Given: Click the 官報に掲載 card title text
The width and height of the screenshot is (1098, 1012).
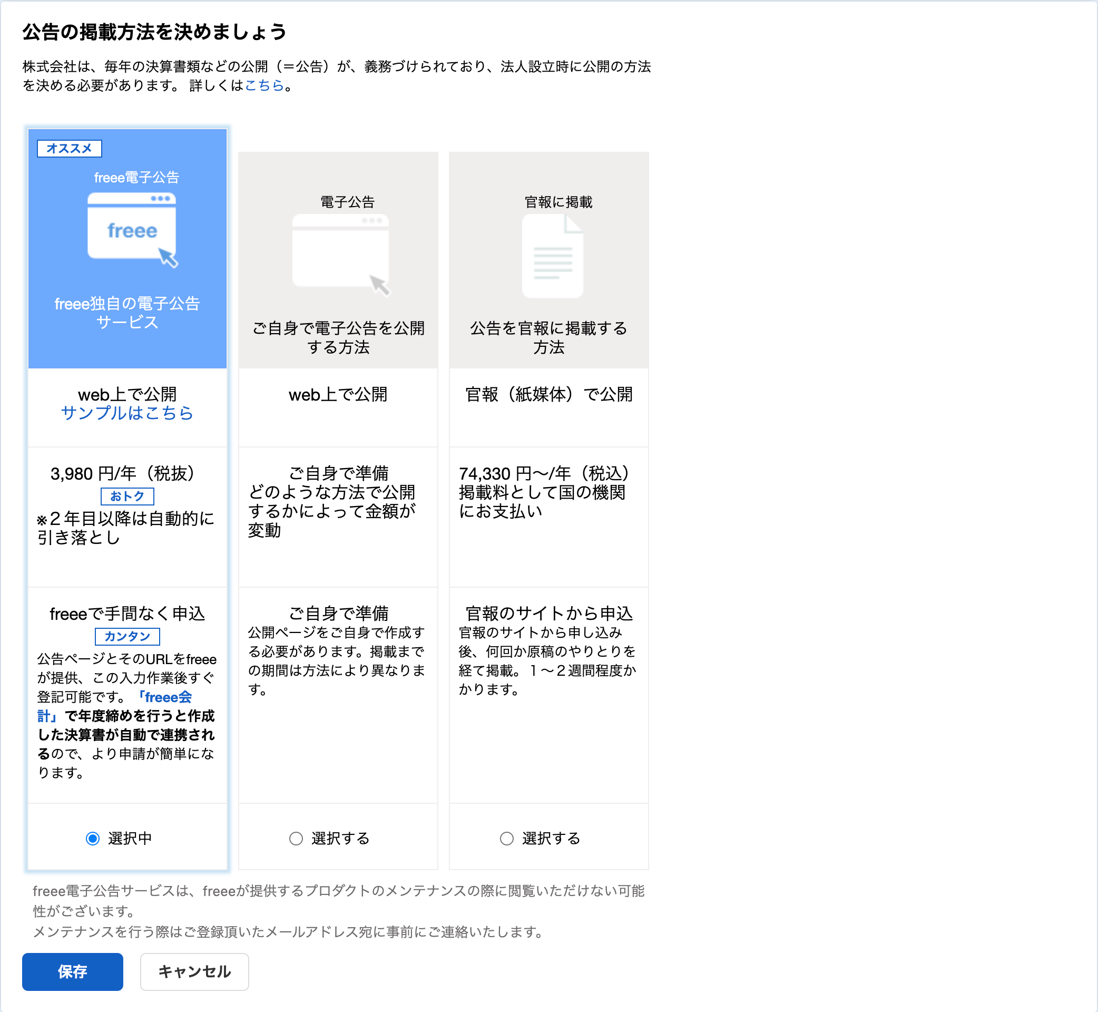Looking at the screenshot, I should tap(558, 202).
